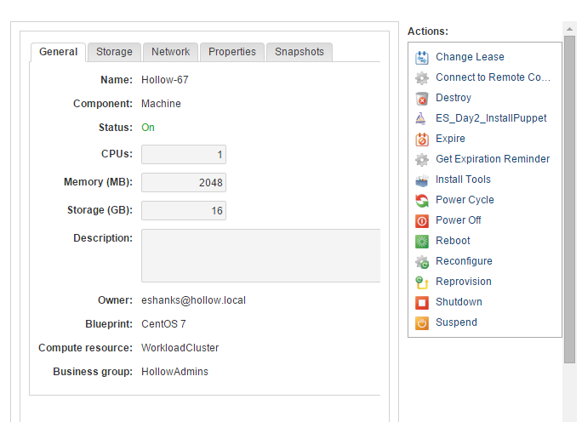The width and height of the screenshot is (582, 422).
Task: Select the Properties tab
Action: point(231,52)
